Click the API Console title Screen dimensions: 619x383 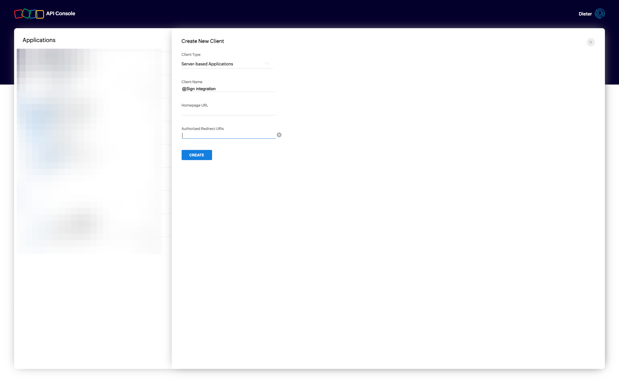[x=61, y=14]
